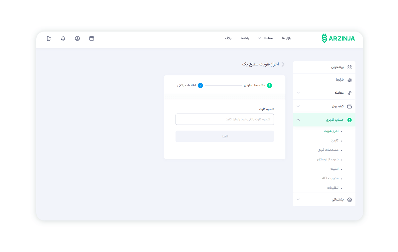Screen dimensions: 398x252
Task: Click the mobile app download icon
Action: tap(49, 39)
